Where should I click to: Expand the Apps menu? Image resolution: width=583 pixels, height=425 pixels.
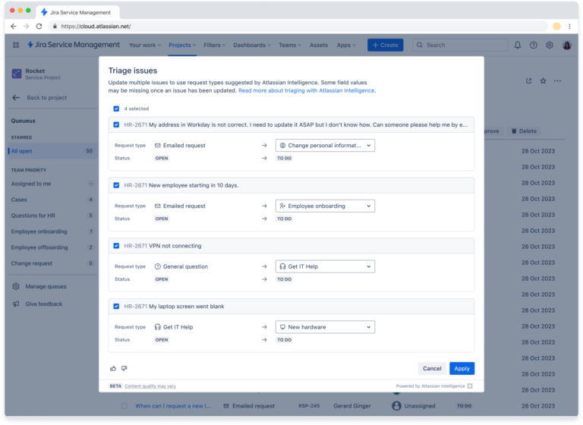pyautogui.click(x=346, y=45)
